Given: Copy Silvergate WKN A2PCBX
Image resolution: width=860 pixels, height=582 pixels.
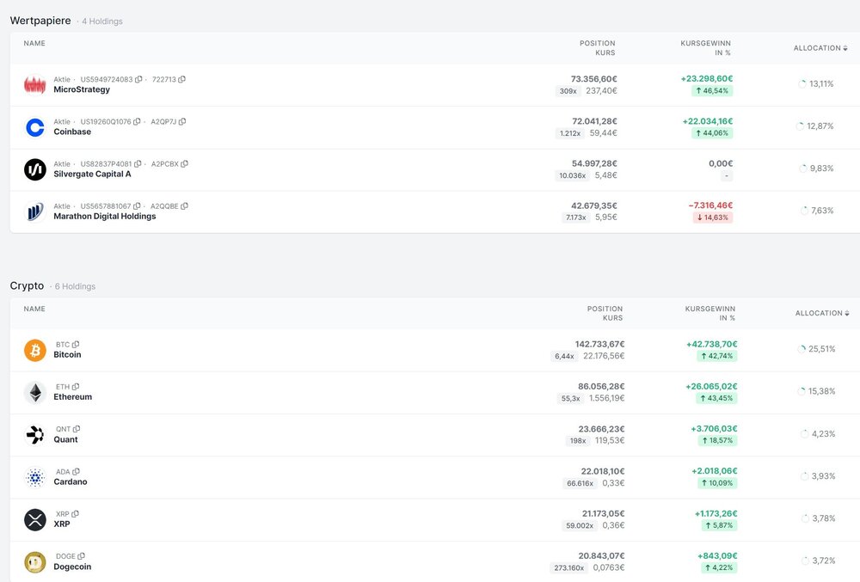Looking at the screenshot, I should [184, 164].
